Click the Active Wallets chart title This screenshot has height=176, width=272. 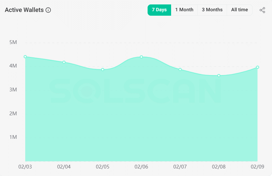24,10
